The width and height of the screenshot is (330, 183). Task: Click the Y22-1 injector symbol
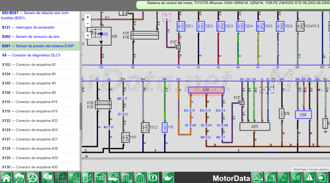click(x=181, y=26)
